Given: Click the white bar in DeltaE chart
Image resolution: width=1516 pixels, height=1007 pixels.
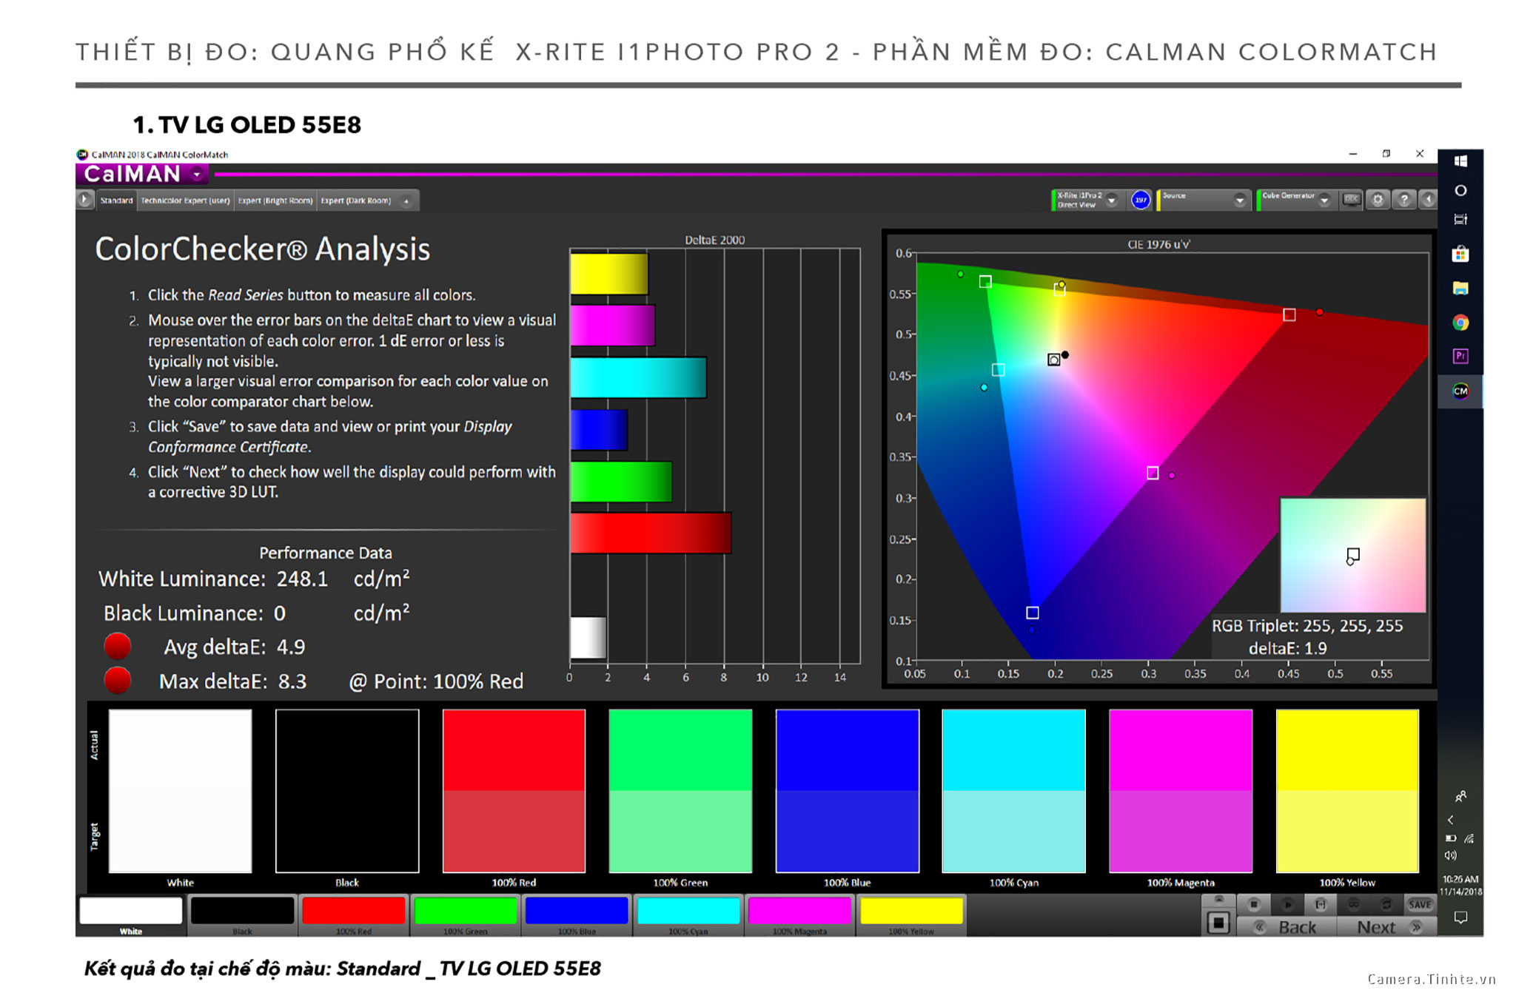Looking at the screenshot, I should pos(588,637).
